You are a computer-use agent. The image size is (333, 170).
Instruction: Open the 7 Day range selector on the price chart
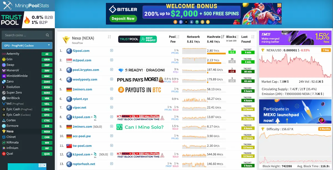pyautogui.click(x=326, y=50)
